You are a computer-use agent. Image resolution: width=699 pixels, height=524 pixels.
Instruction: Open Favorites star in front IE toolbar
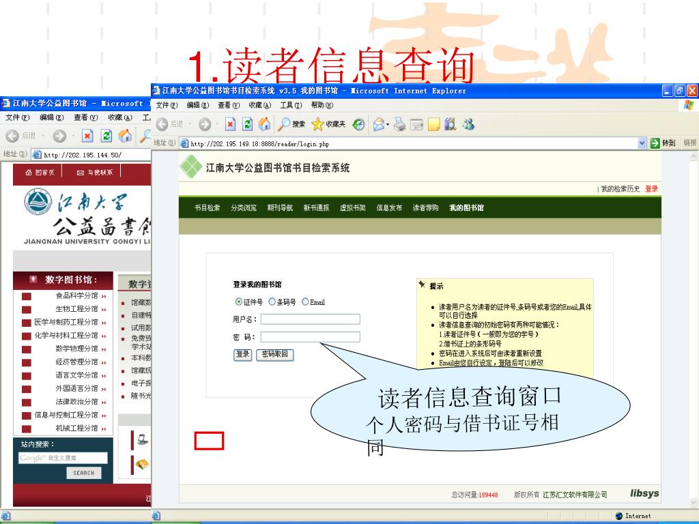pyautogui.click(x=317, y=124)
